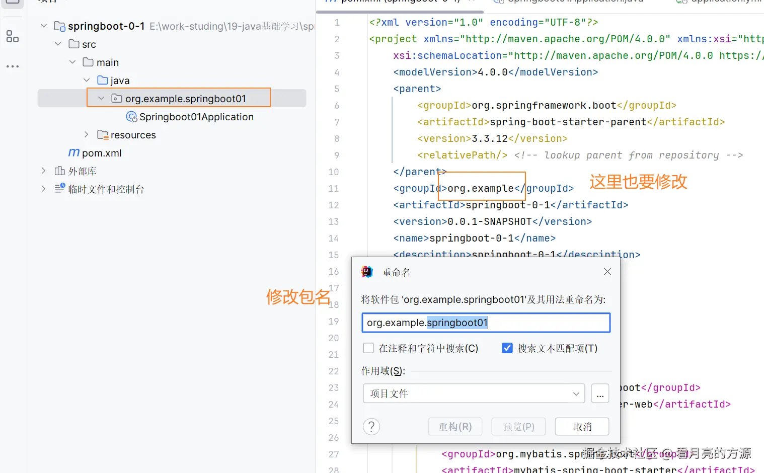Collapse the java folder node
764x473 pixels.
[87, 80]
